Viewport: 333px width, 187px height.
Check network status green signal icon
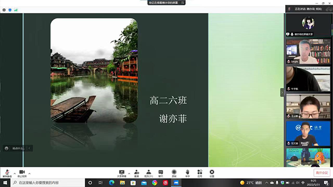16,10
